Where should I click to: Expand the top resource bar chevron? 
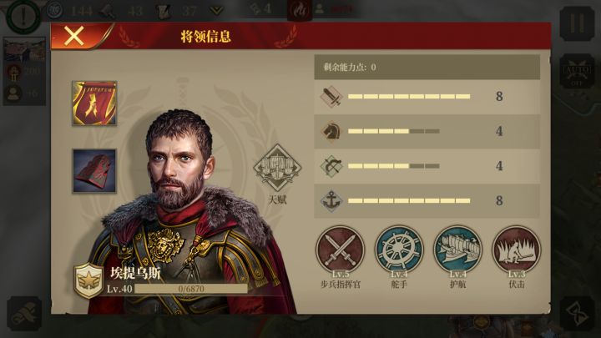[216, 11]
